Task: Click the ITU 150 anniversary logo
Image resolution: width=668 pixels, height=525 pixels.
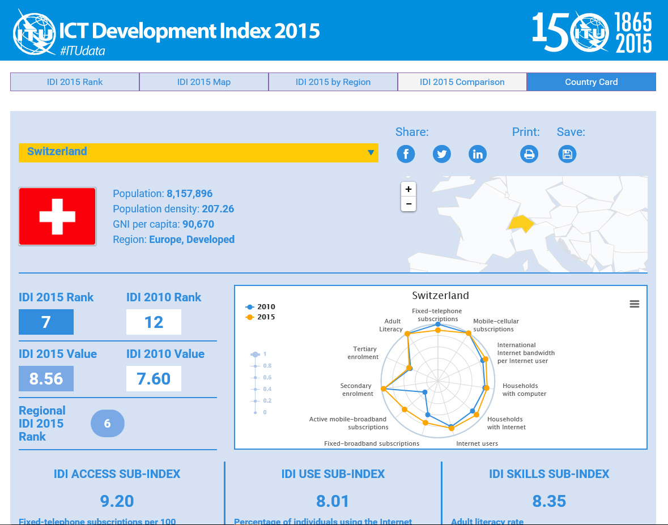Action: 592,32
